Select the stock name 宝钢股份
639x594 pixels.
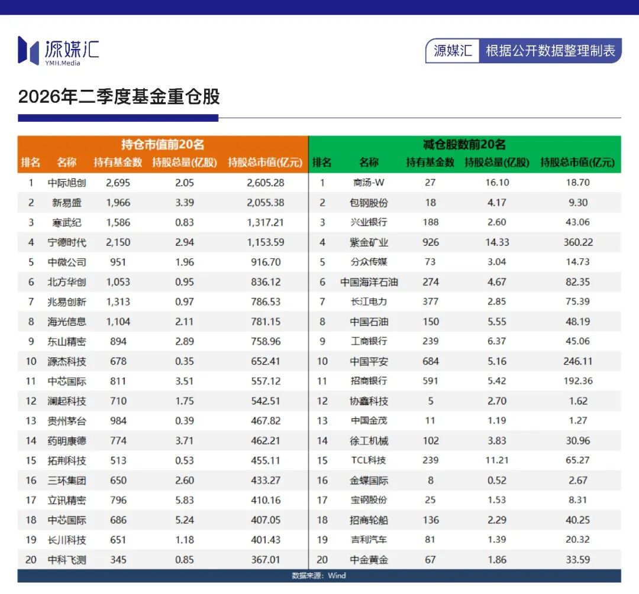369,500
